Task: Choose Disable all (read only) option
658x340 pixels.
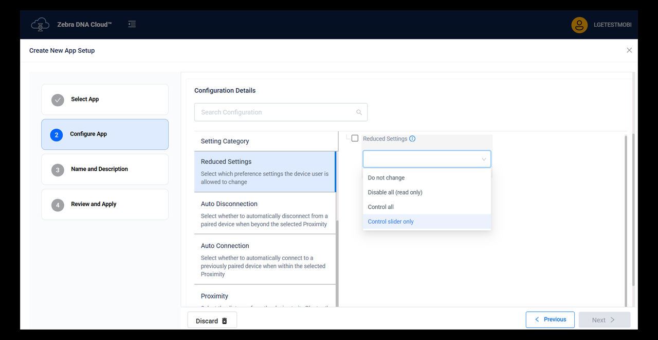Action: 394,192
